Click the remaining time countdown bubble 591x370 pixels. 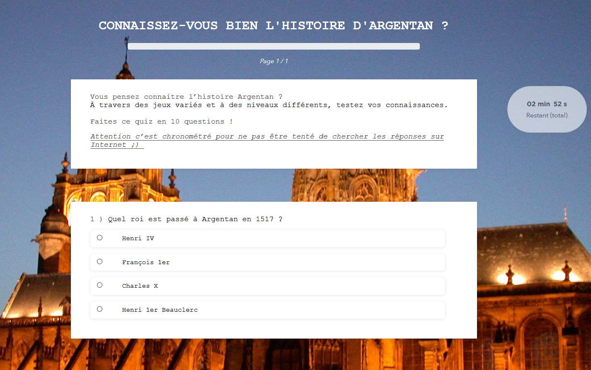547,109
